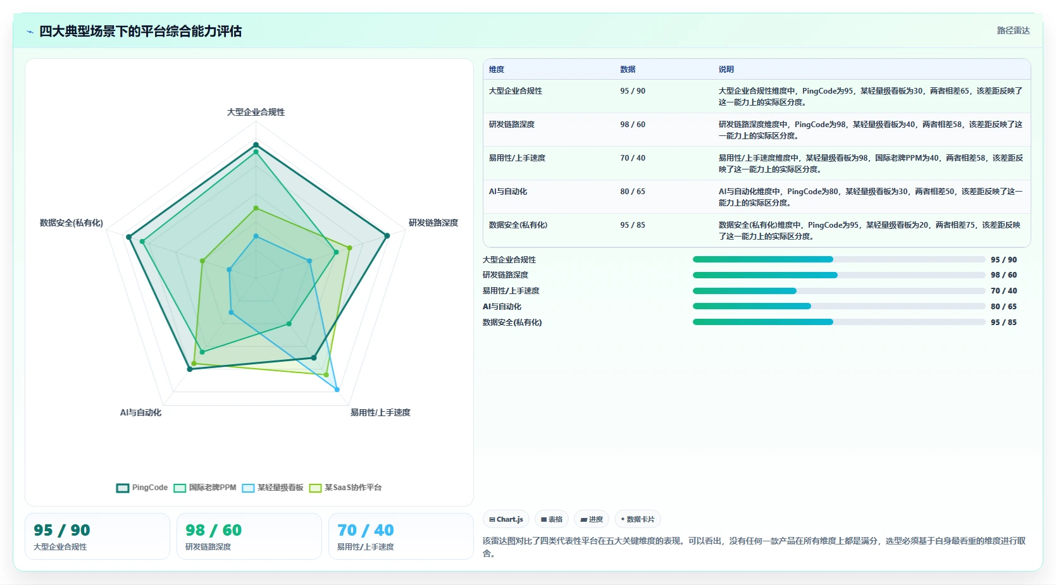Open the 70 / 40 易用性/上手速度 stat card
This screenshot has height=585, width=1056.
coord(401,536)
